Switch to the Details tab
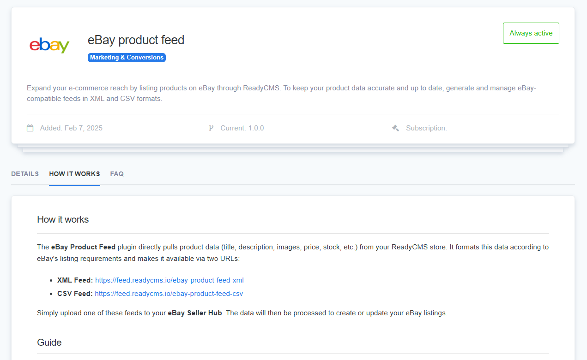 [25, 174]
